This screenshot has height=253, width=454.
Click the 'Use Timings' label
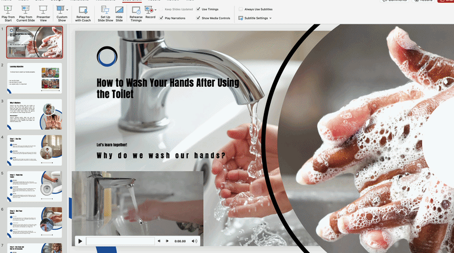point(210,9)
